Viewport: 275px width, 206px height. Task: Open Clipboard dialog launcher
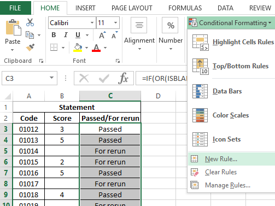click(x=41, y=61)
